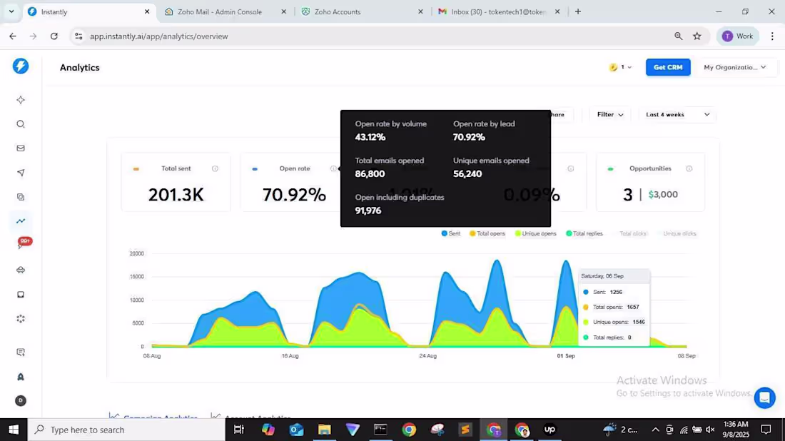
Task: Click the Get CRM button
Action: 668,67
